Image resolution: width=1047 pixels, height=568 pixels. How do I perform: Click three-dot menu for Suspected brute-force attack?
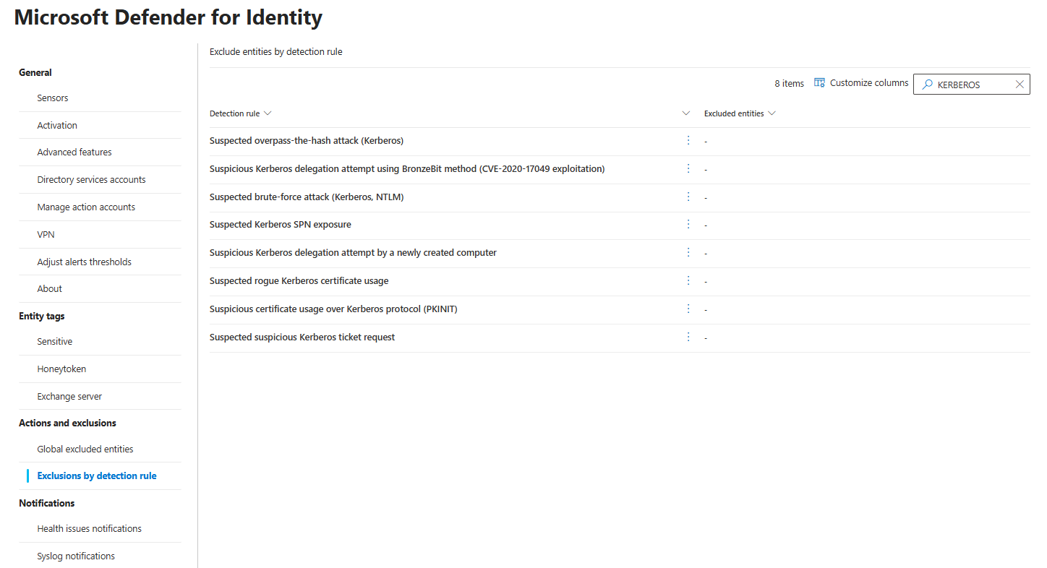[688, 197]
